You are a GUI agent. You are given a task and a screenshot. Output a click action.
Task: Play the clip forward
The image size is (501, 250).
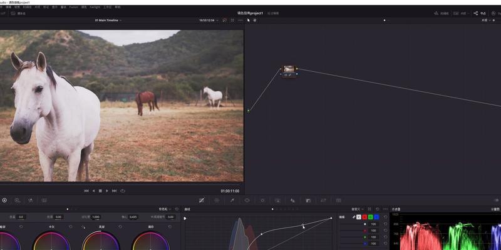(107, 191)
